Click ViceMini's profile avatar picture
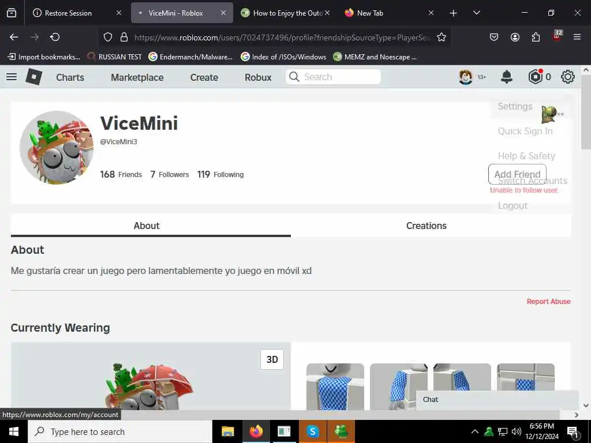This screenshot has width=591, height=443. click(57, 147)
